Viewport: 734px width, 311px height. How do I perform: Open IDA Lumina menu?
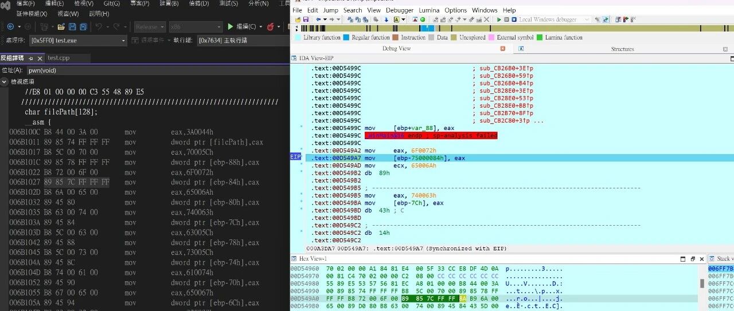point(429,10)
